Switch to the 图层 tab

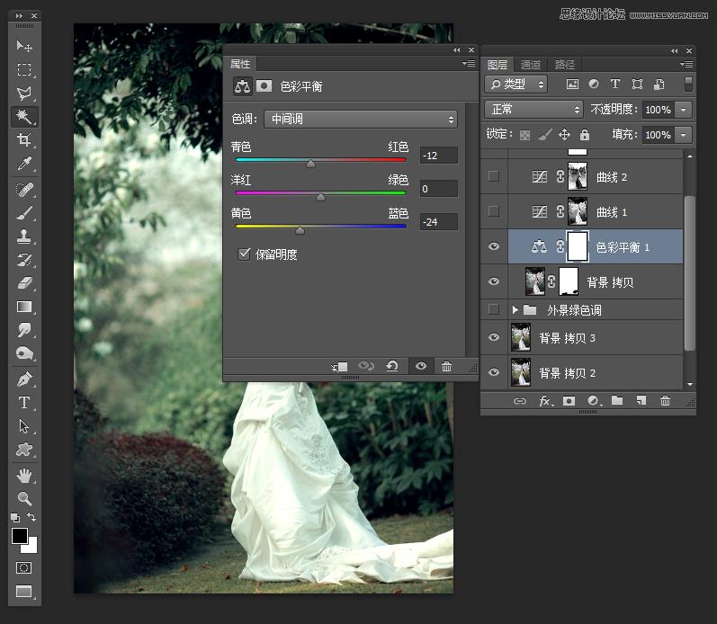(497, 65)
